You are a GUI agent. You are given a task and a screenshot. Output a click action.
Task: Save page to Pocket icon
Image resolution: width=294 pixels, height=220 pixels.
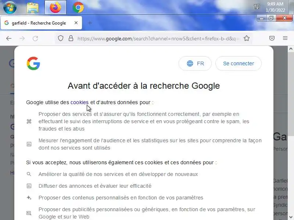(x=272, y=38)
